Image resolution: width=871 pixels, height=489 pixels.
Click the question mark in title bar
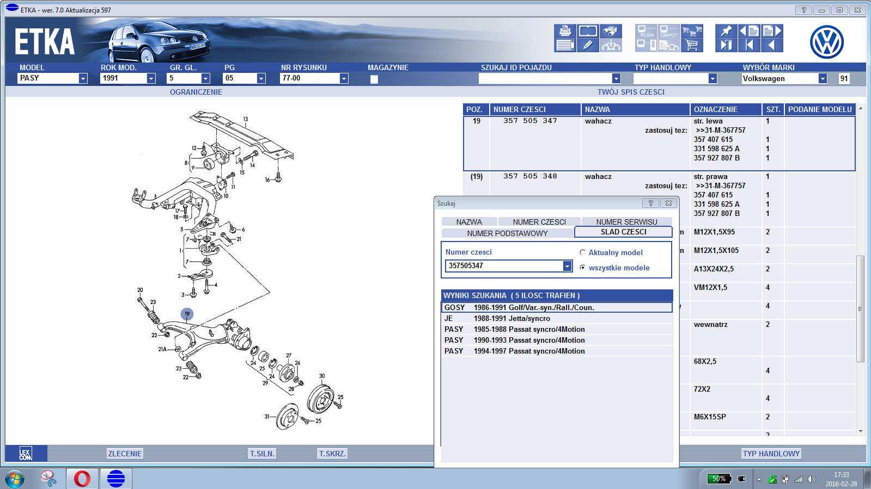pyautogui.click(x=803, y=10)
